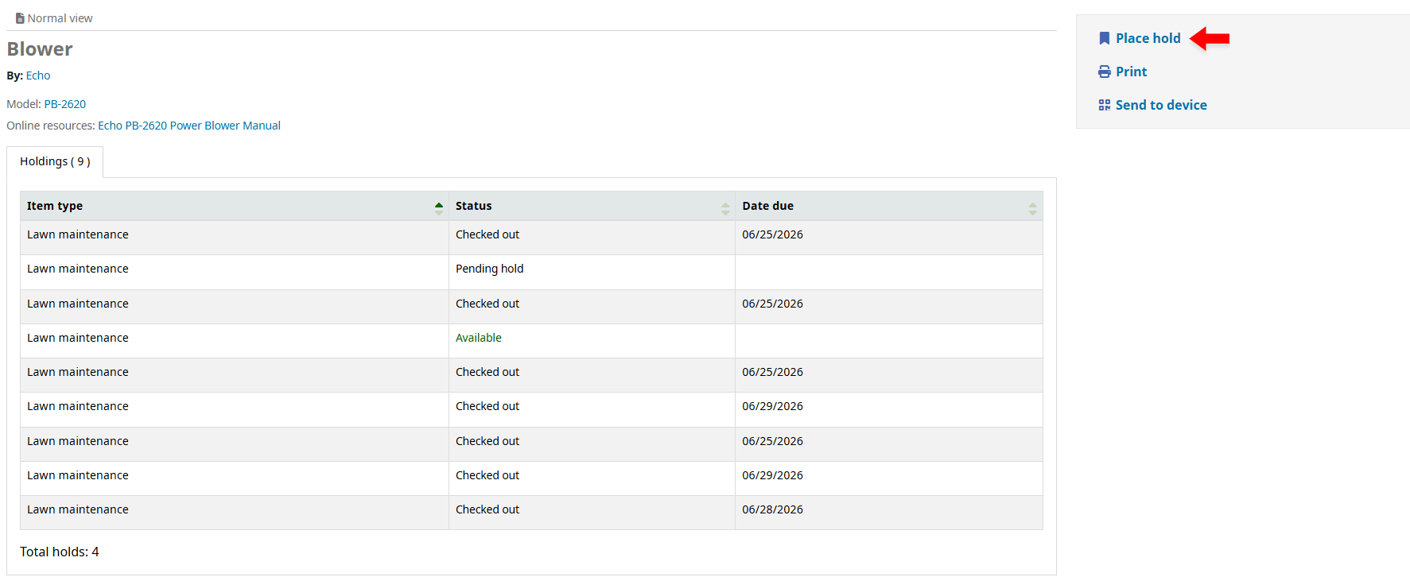Click the QR code icon for Send to device
Screen dimensions: 1410x577
click(x=1104, y=105)
